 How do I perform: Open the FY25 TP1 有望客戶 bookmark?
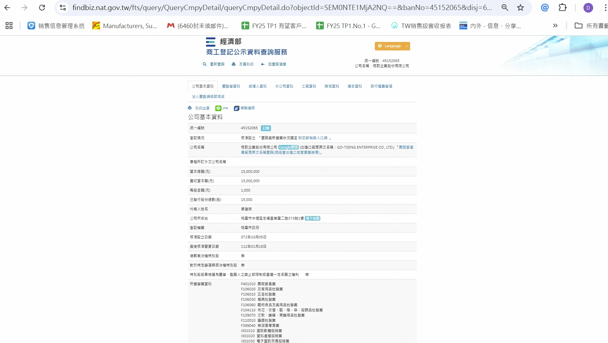point(274,26)
